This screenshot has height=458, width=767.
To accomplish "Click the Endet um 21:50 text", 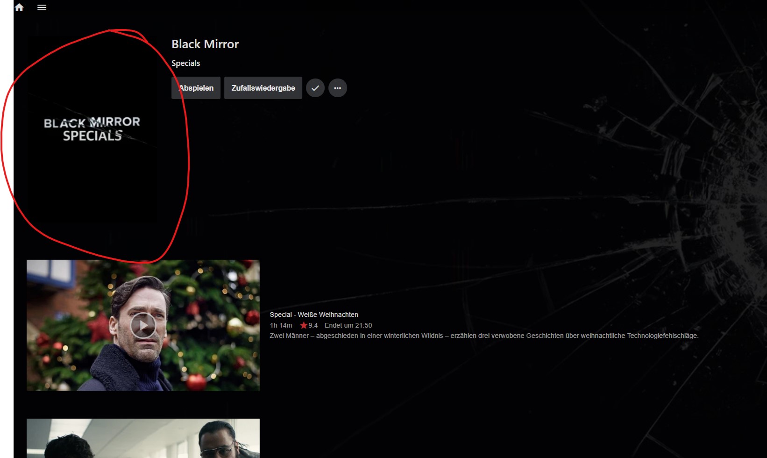I will [x=348, y=325].
